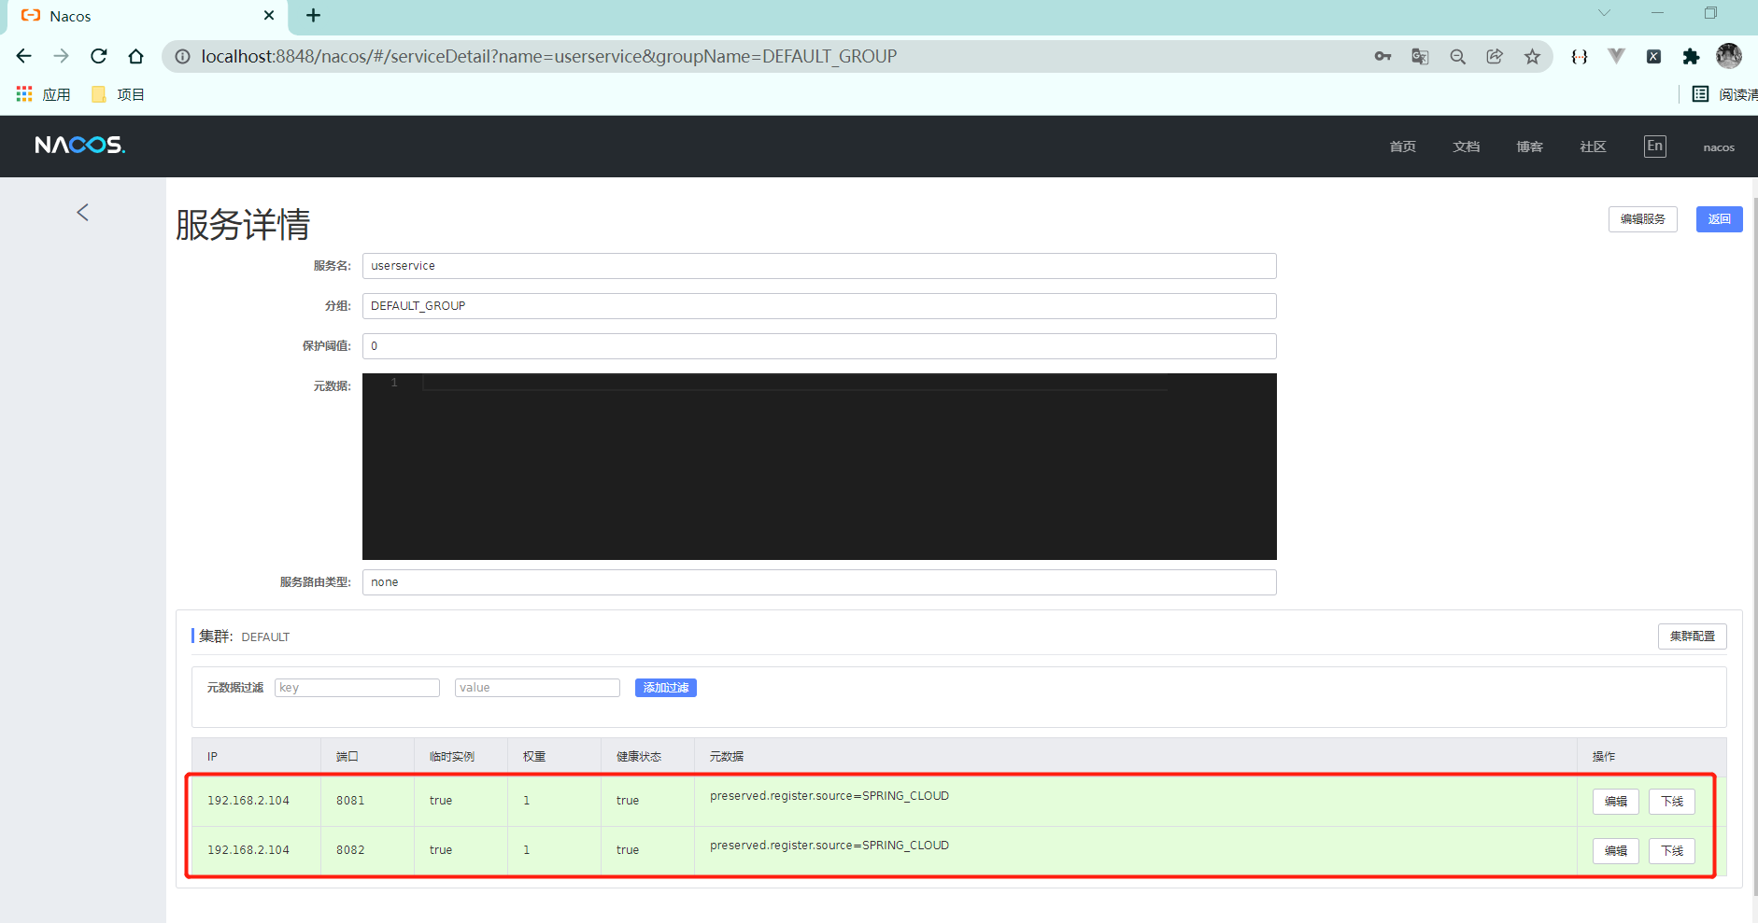Open 文档 in the Nacos header
The height and width of the screenshot is (923, 1758).
[1466, 147]
